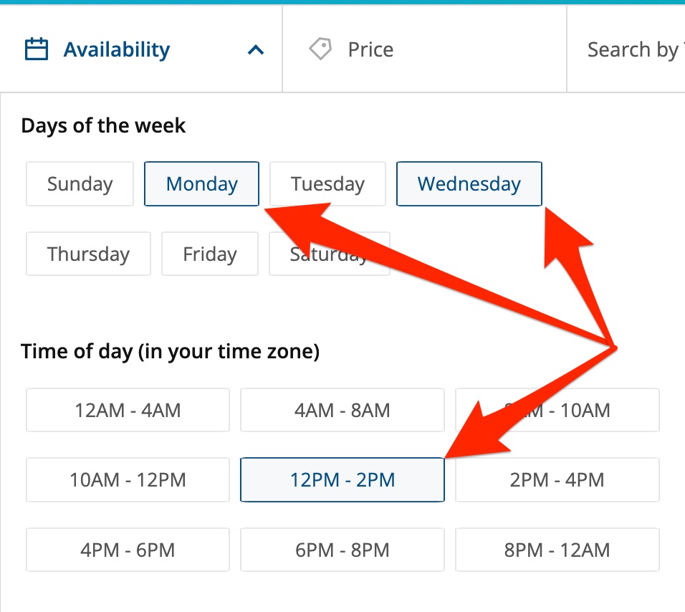Deselect the Monday day filter
Screen dimensions: 685x612
click(x=201, y=184)
